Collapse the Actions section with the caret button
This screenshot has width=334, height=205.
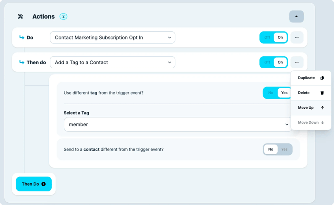296,16
